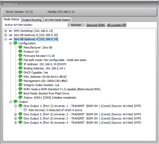Switch to the Node Status tab
159x144 pixels.
tap(12, 19)
